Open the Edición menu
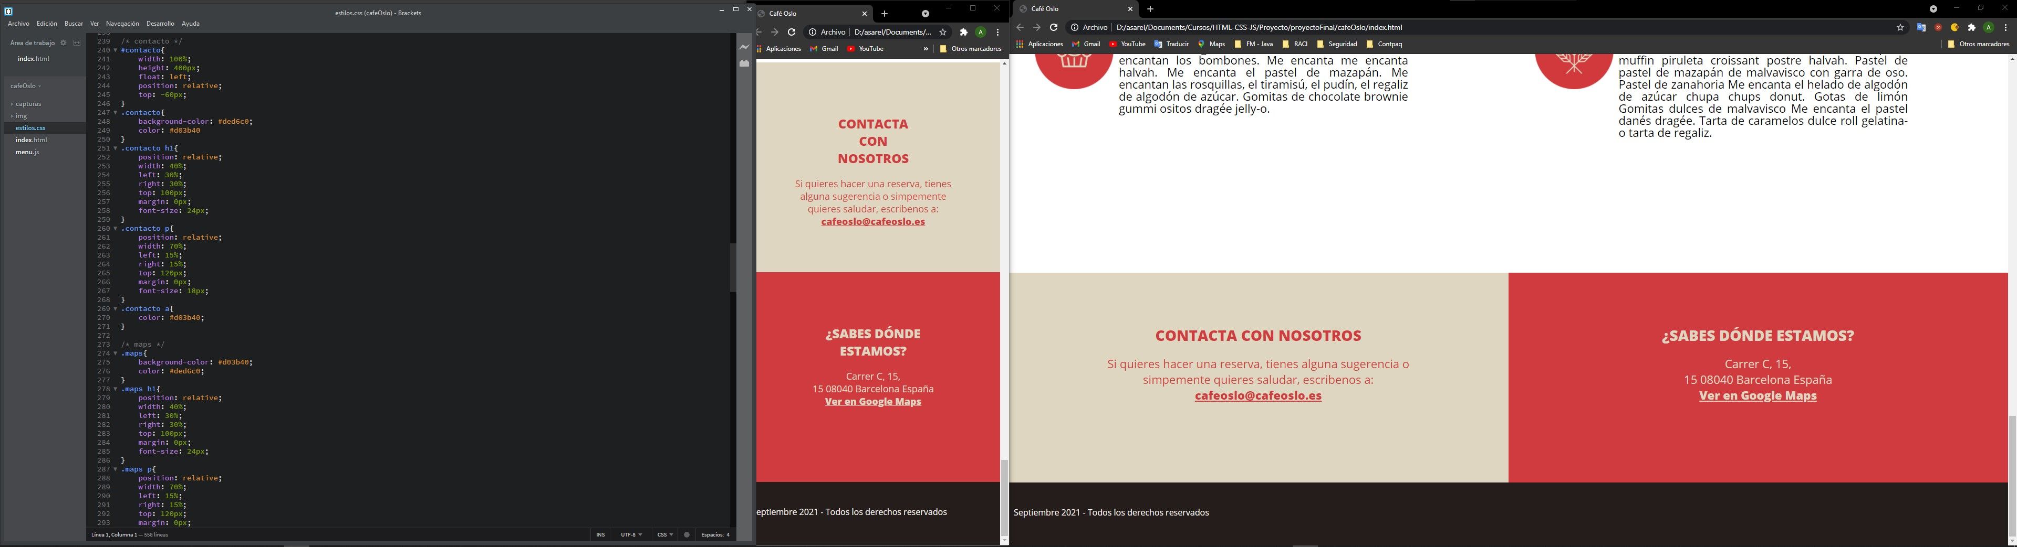Screen dimensions: 2017x547 click(47, 24)
